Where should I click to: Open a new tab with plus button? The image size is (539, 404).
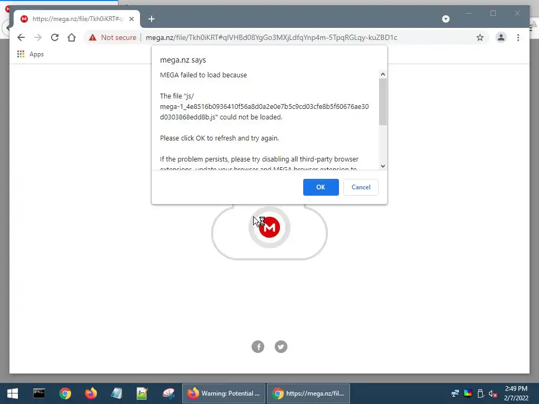pos(152,19)
